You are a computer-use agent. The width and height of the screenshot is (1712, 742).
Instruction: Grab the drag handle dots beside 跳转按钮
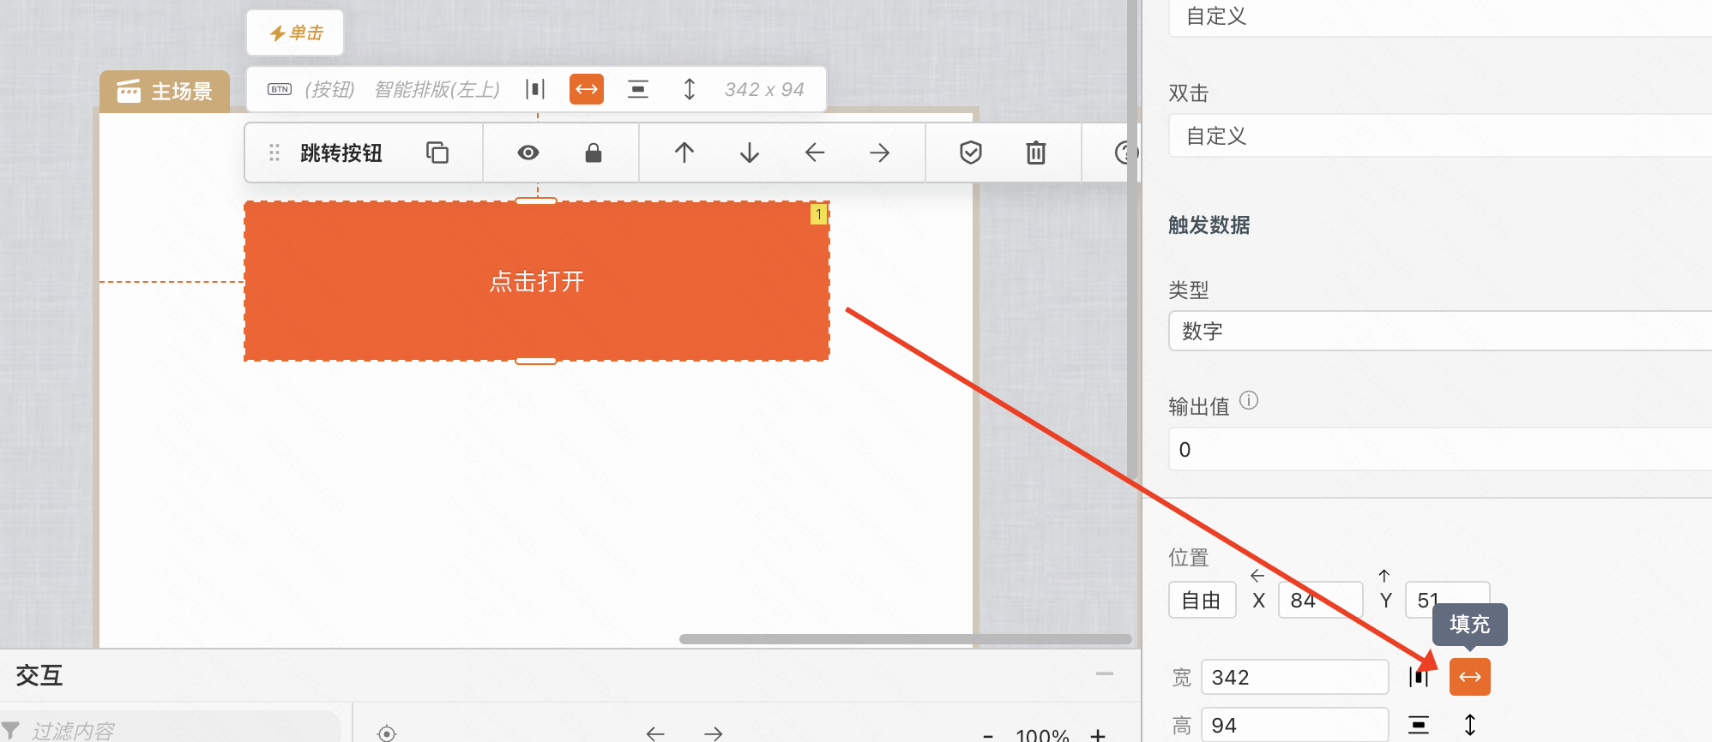[274, 153]
